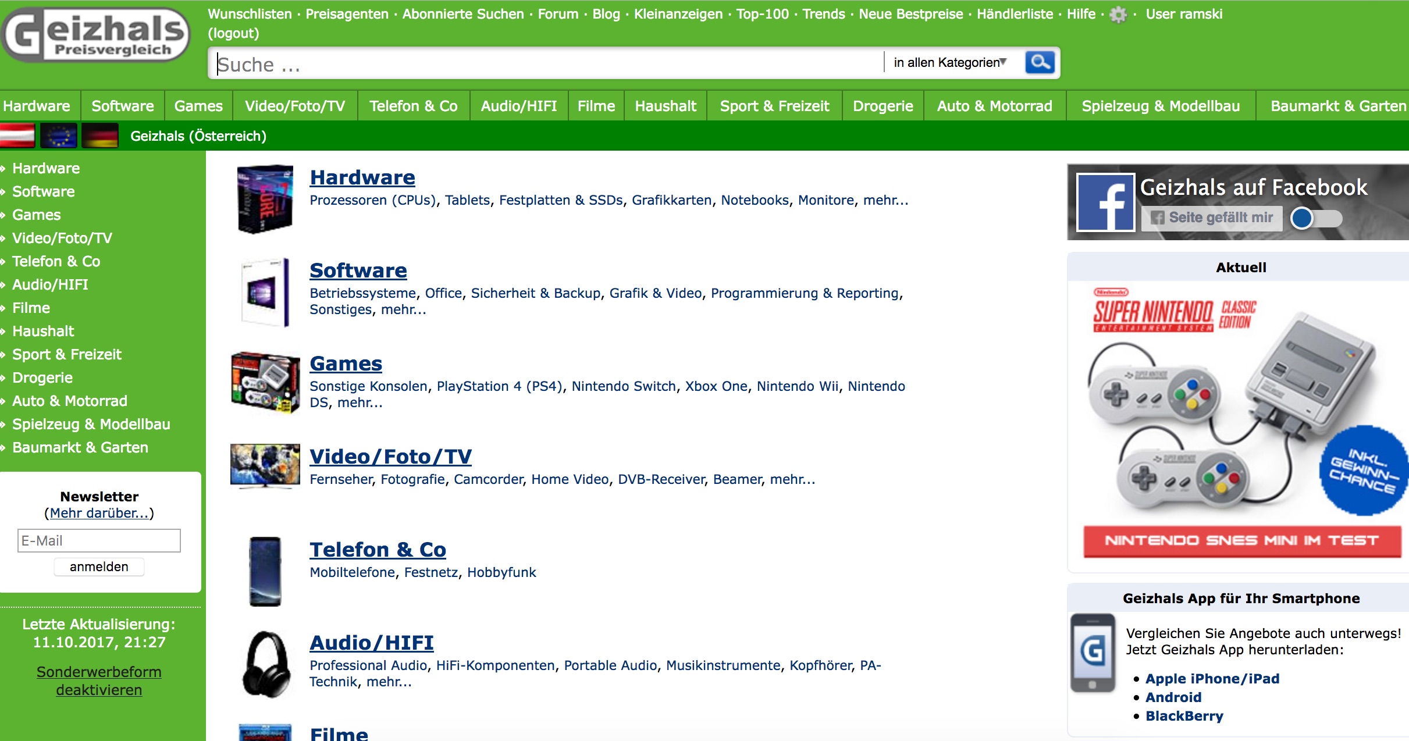Select Hardware in left sidebar list
This screenshot has width=1409, height=741.
[46, 168]
